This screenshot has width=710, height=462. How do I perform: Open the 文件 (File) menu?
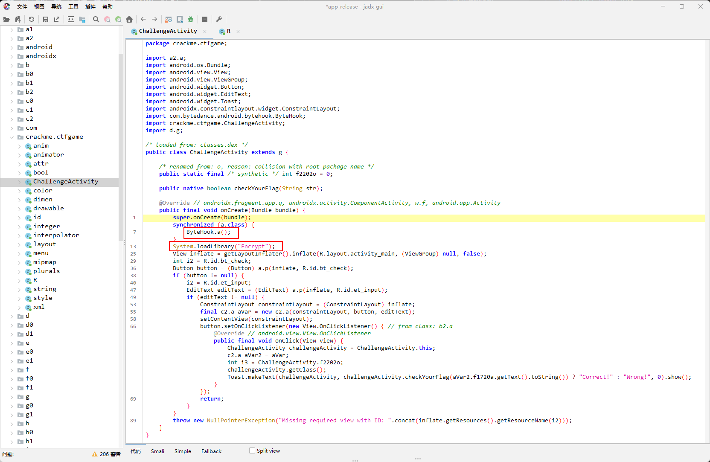pyautogui.click(x=22, y=6)
